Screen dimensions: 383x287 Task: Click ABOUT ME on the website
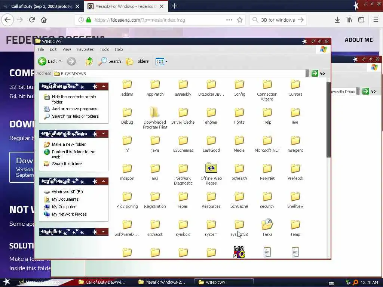coord(359,40)
